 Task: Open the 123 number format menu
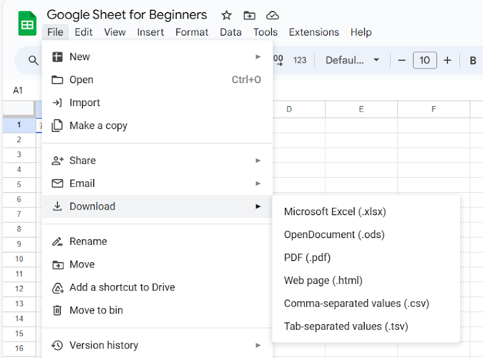(x=299, y=60)
